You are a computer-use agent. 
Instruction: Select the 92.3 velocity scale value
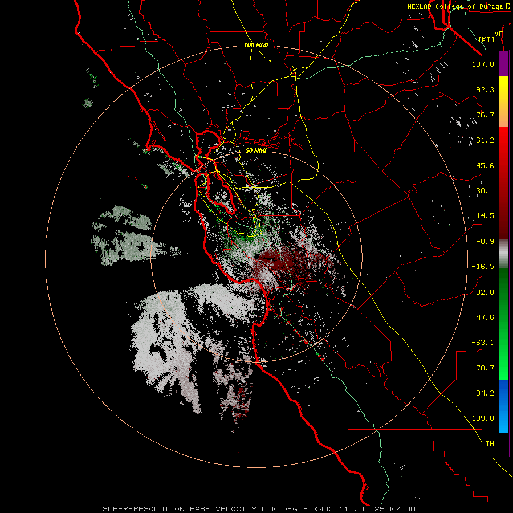485,89
